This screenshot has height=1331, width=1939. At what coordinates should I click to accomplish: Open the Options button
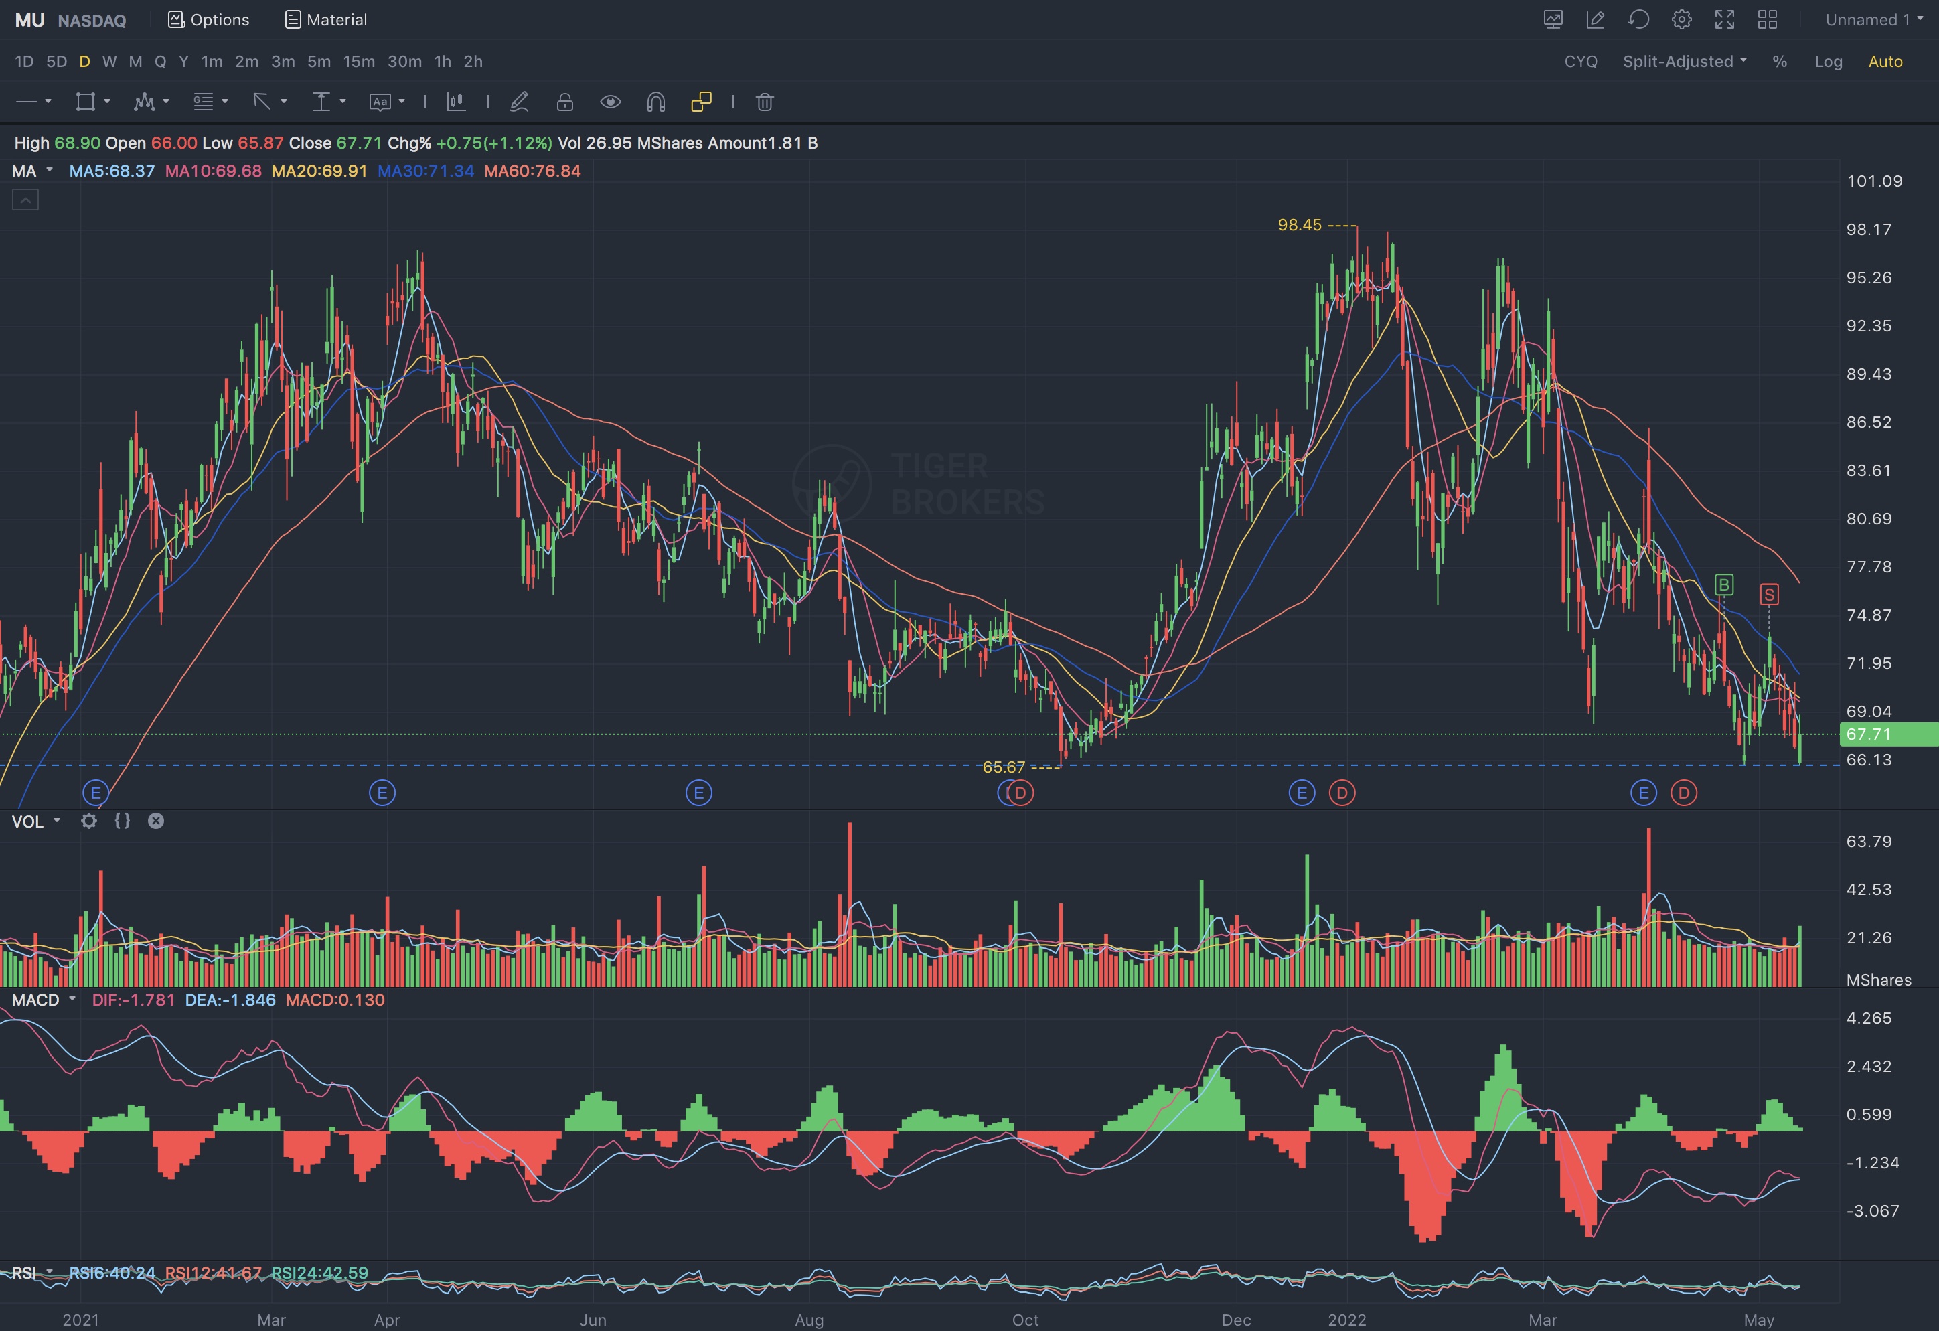209,19
